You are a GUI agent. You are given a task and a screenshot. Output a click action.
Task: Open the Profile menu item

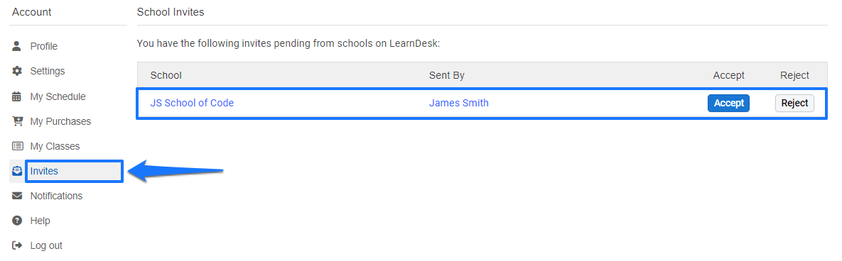tap(43, 47)
